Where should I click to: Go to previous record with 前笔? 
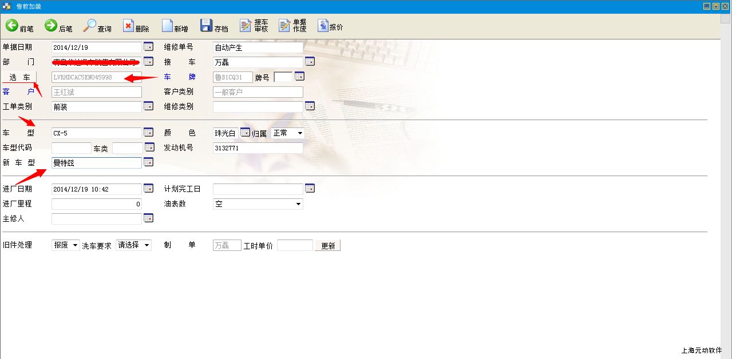pos(19,26)
